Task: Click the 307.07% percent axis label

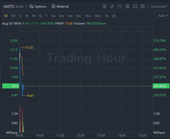Action: [160, 95]
